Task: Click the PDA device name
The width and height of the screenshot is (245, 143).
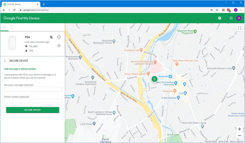Action: [27, 37]
